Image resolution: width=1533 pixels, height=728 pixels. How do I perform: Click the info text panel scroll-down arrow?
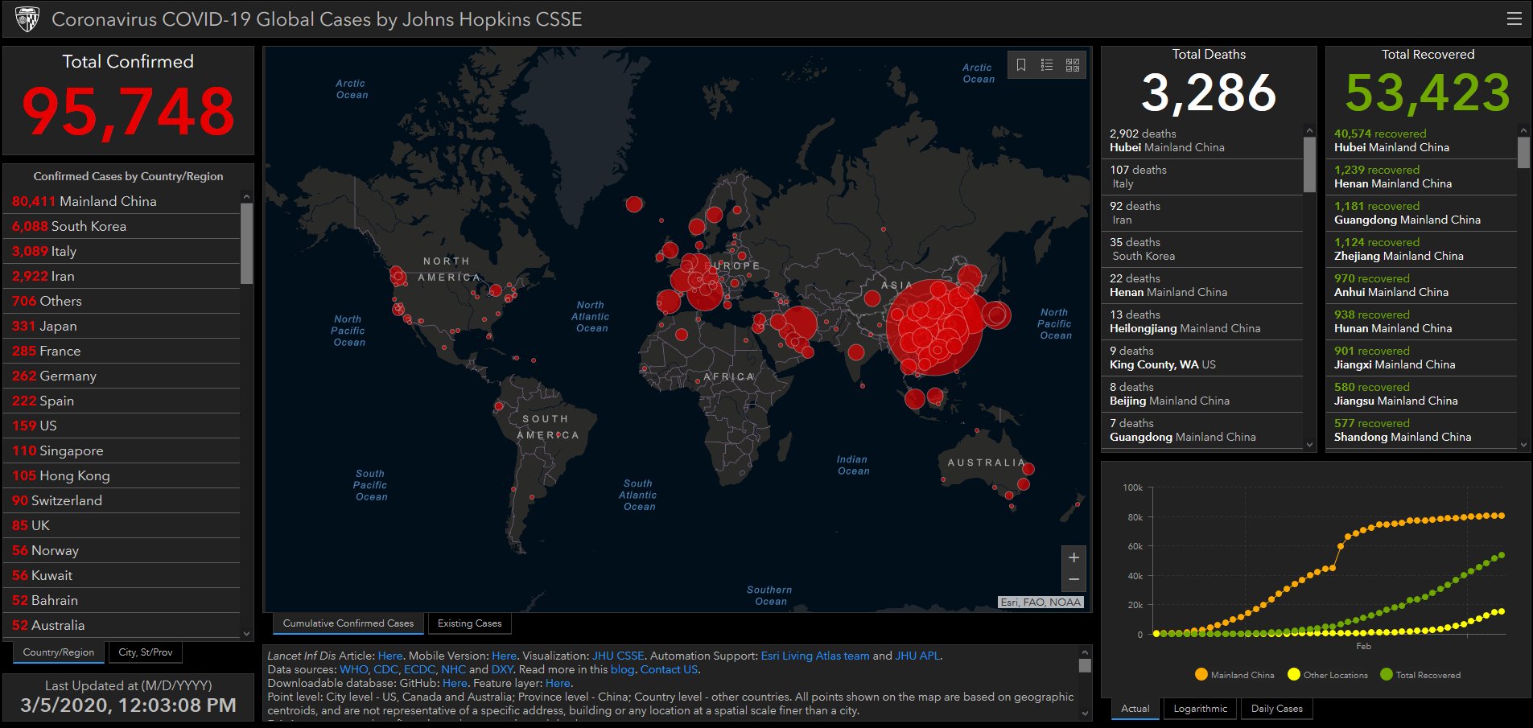point(1085,713)
